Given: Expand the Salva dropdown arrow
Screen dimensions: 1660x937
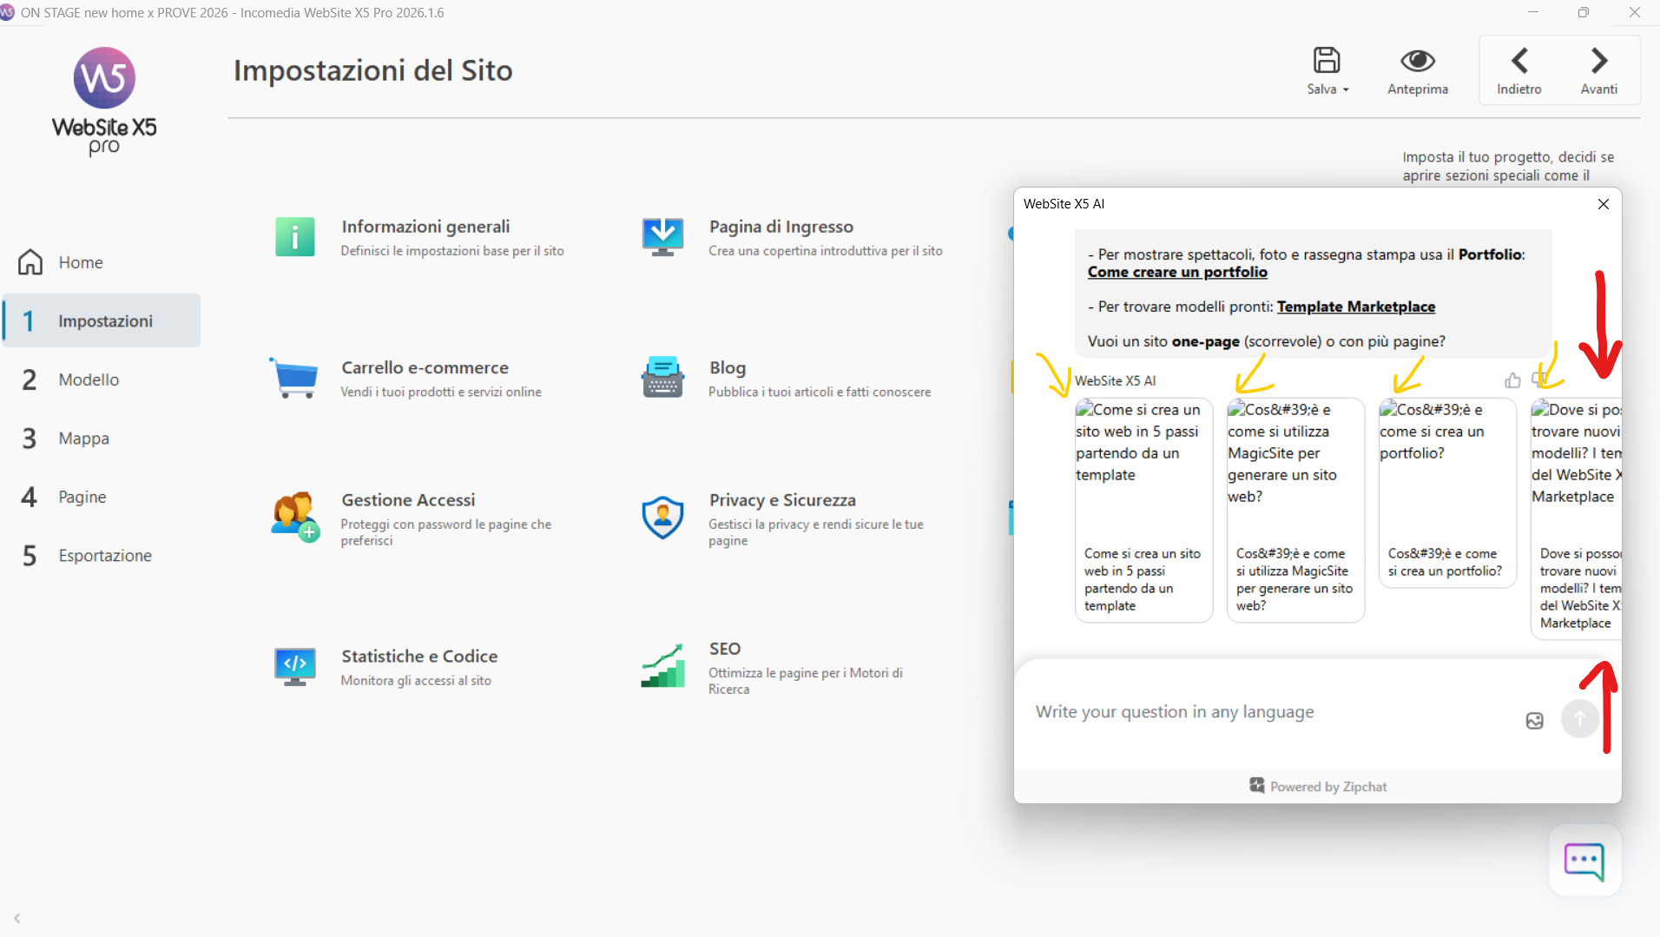Looking at the screenshot, I should 1346,89.
